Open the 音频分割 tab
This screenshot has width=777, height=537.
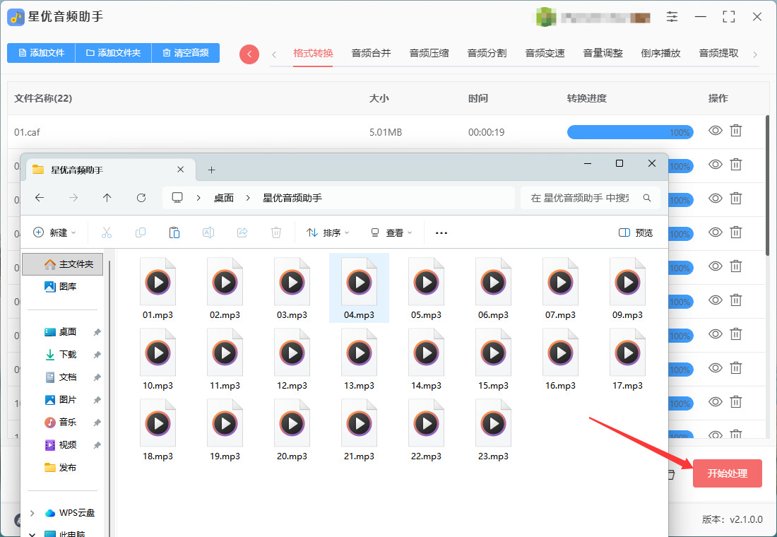[487, 53]
